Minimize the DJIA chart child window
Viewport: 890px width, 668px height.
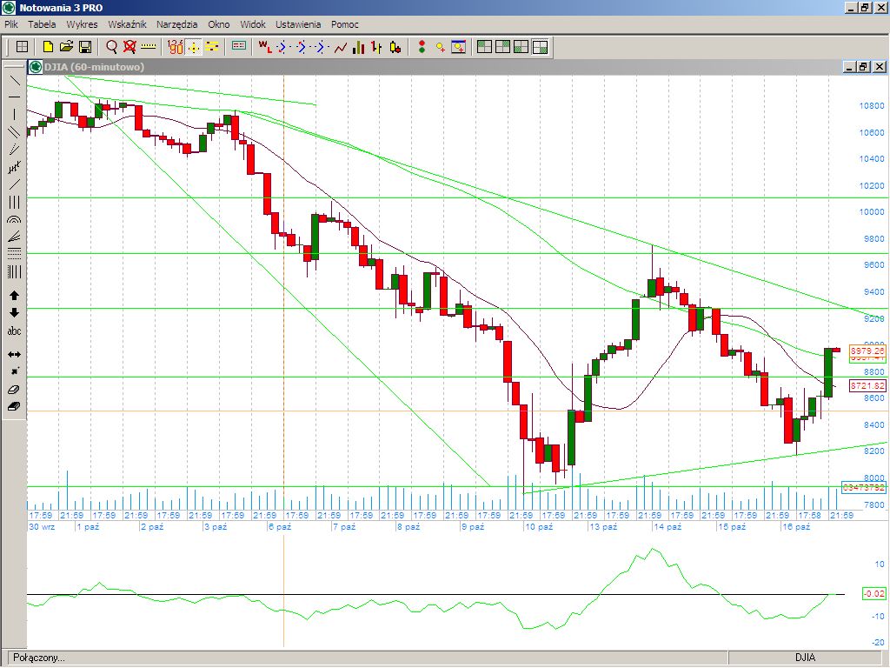850,67
